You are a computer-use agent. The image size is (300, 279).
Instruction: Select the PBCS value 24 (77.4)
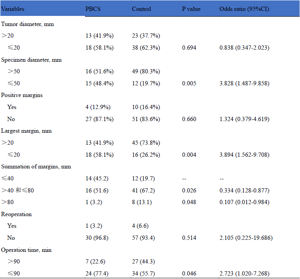(x=97, y=274)
